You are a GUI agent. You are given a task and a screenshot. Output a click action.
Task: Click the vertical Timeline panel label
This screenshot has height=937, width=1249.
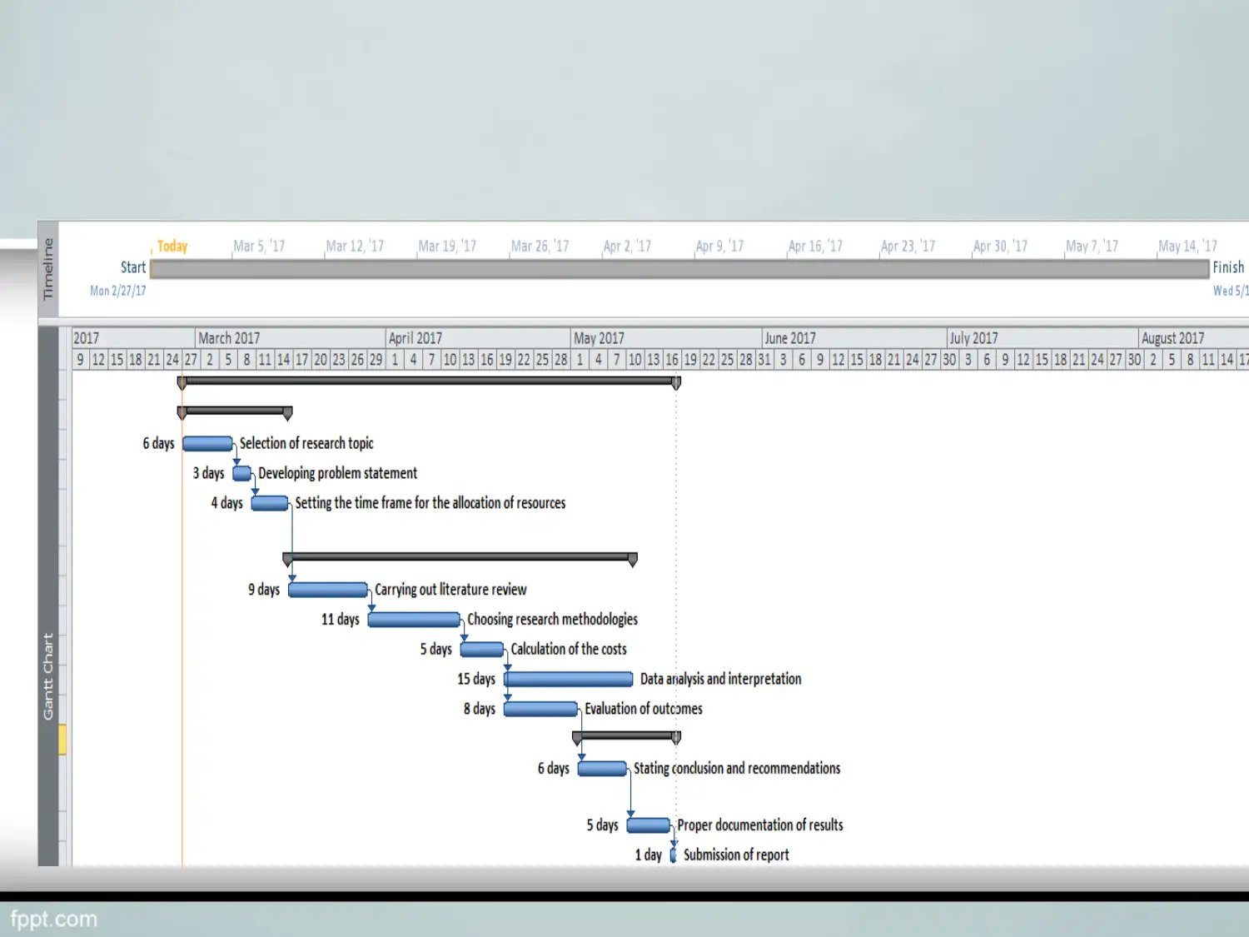[x=48, y=269]
